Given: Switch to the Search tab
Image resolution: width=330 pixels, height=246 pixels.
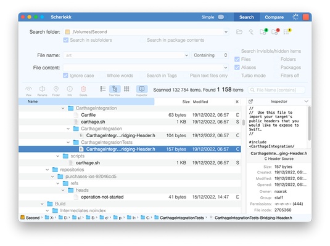Looking at the screenshot, I should click(x=247, y=17).
